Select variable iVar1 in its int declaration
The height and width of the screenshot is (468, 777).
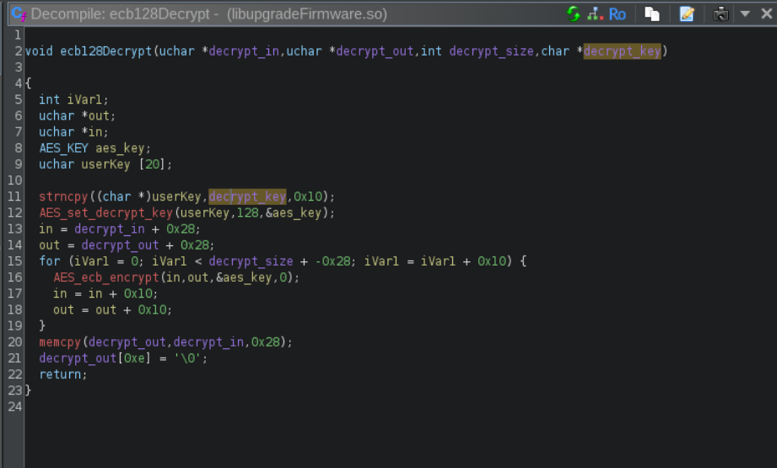click(x=84, y=100)
